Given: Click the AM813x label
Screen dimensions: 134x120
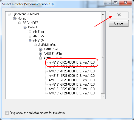Looking at the screenshot, I should 38,40.
